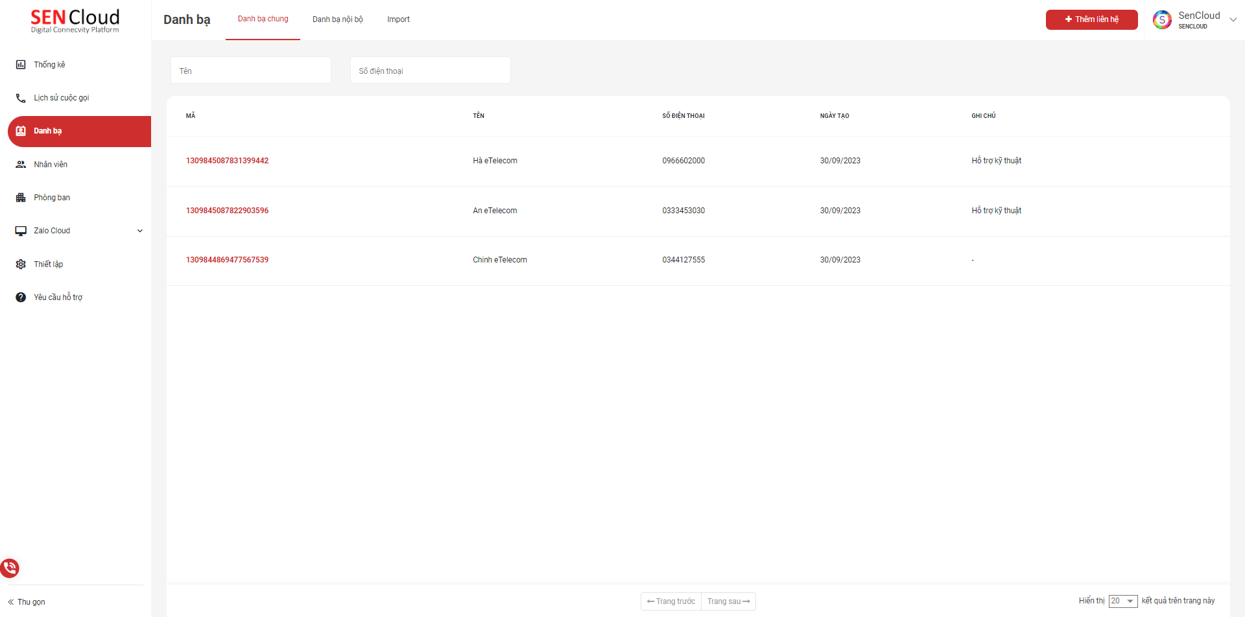Click the Thống kê chart icon
This screenshot has height=617, width=1245.
click(x=21, y=65)
